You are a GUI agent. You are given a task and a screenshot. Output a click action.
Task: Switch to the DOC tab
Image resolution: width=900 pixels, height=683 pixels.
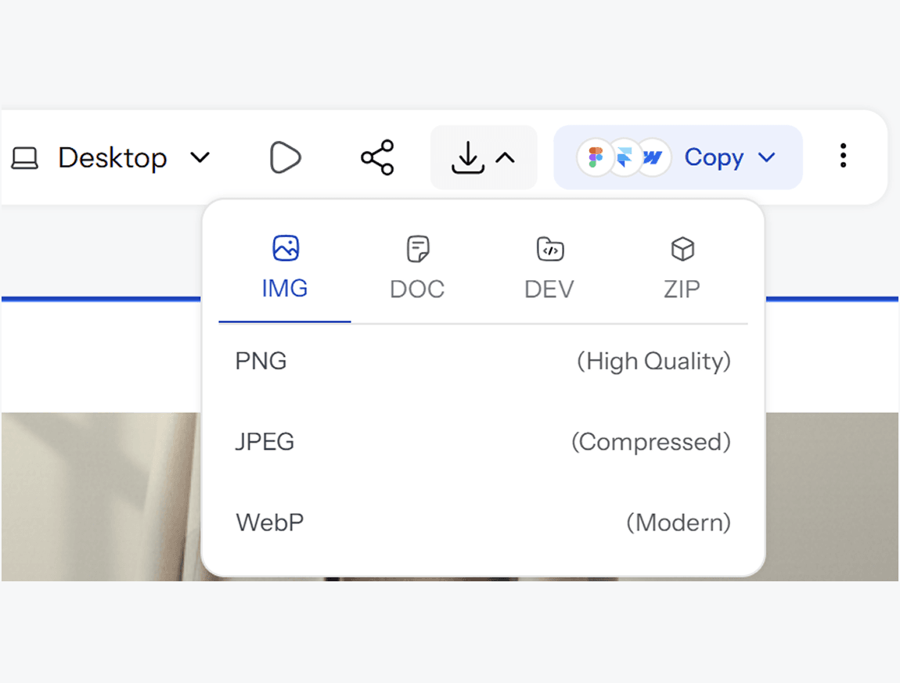(x=417, y=266)
